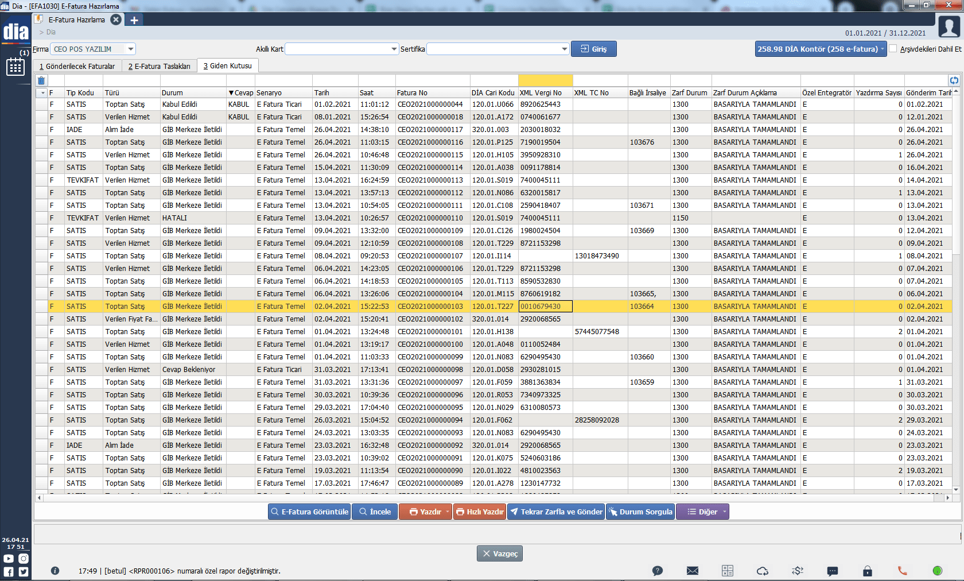Open the grid column selector dropdown arrow
The image size is (964, 581).
42,92
